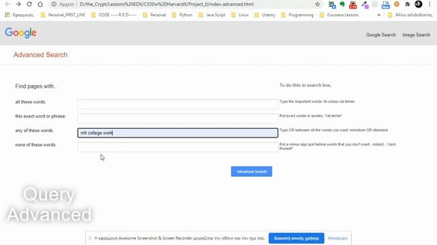Click the browser address bar URL
The image size is (437, 245).
pyautogui.click(x=167, y=4)
